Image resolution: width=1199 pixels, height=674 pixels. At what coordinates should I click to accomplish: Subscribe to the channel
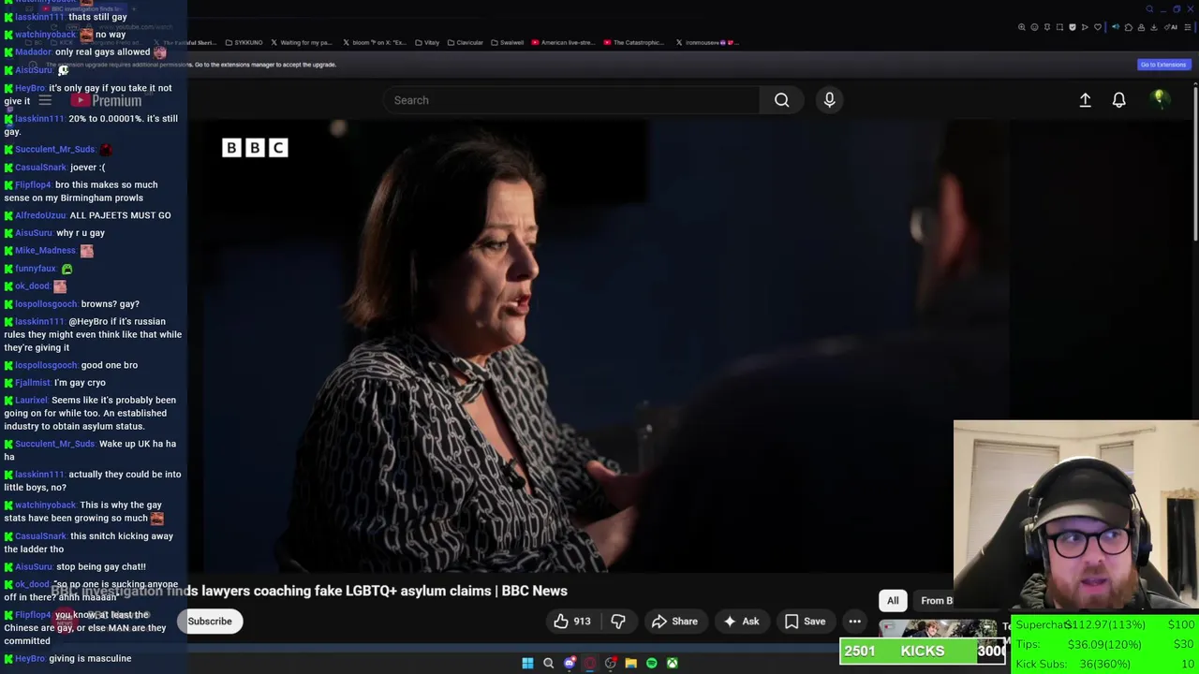(210, 622)
